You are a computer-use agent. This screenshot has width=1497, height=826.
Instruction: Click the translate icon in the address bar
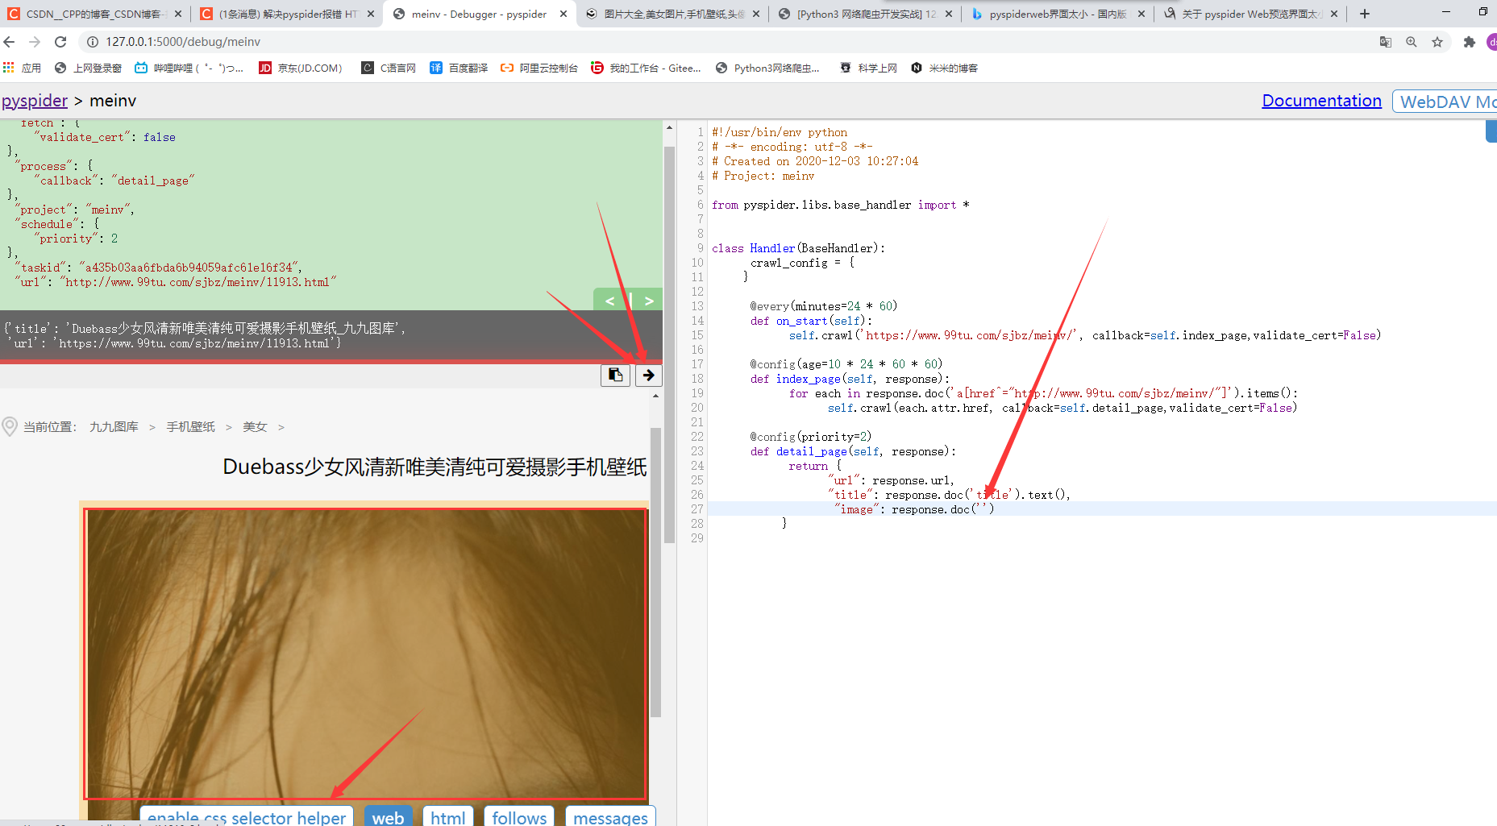tap(1385, 42)
